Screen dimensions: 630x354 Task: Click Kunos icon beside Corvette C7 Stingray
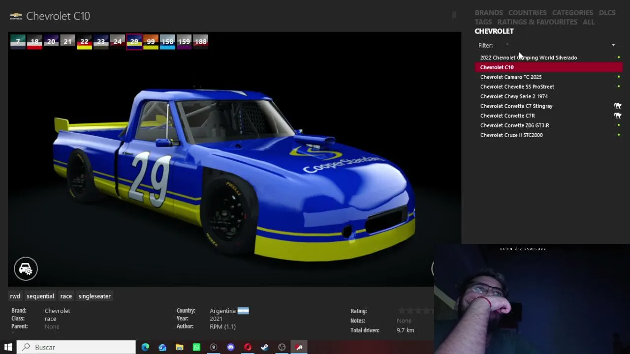click(618, 106)
